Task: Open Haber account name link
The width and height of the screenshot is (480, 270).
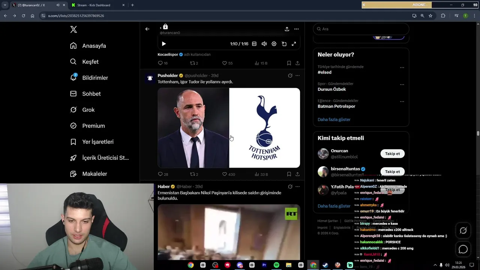Action: (x=163, y=186)
